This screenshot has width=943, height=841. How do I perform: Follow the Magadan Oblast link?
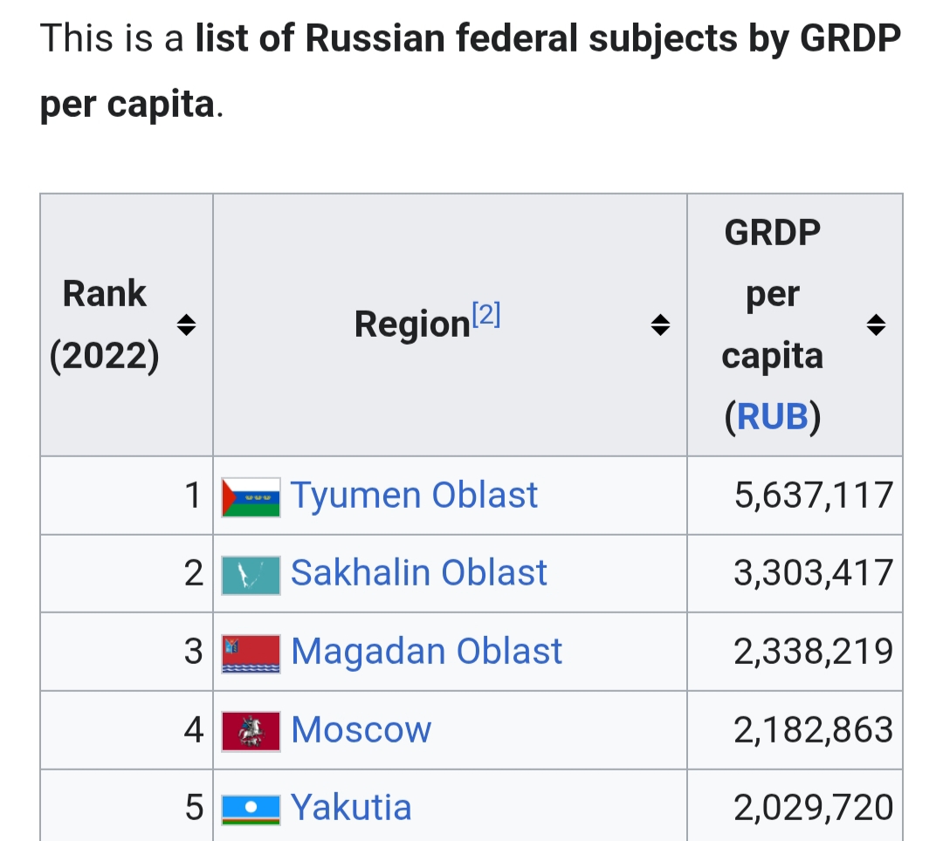click(426, 652)
